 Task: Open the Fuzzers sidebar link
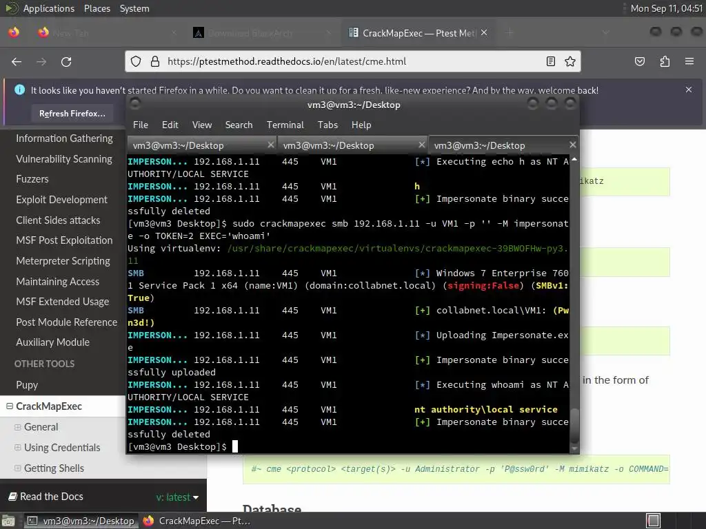click(x=32, y=179)
